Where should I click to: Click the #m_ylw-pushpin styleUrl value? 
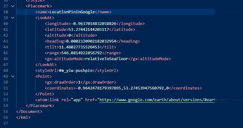(x=76, y=71)
